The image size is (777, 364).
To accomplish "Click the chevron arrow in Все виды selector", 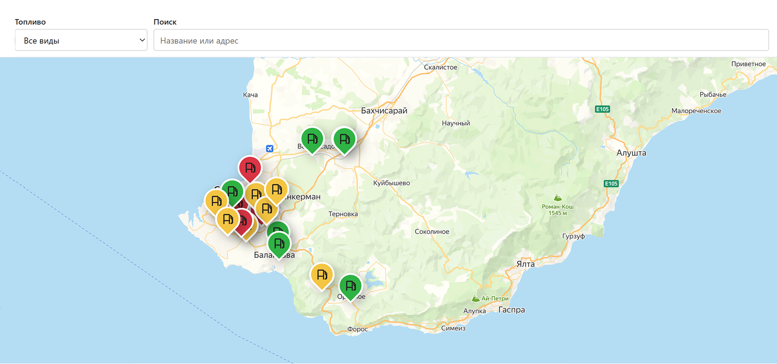I will [x=142, y=40].
